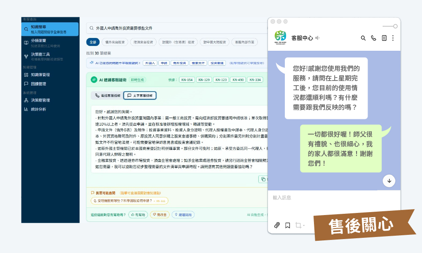Image resolution: width=422 pixels, height=253 pixels.
Task: Switch to 文字客服話術 mode
Action: [140, 95]
